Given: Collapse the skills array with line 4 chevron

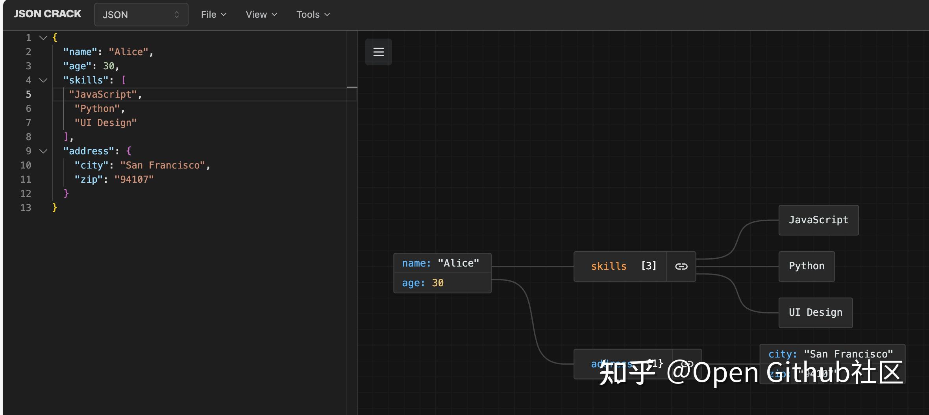Looking at the screenshot, I should point(43,80).
